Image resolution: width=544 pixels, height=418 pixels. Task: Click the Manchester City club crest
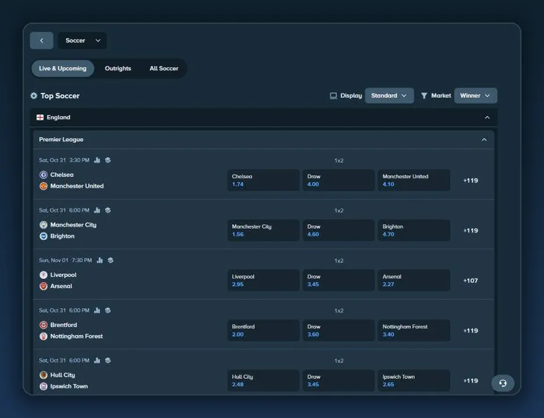tap(43, 225)
